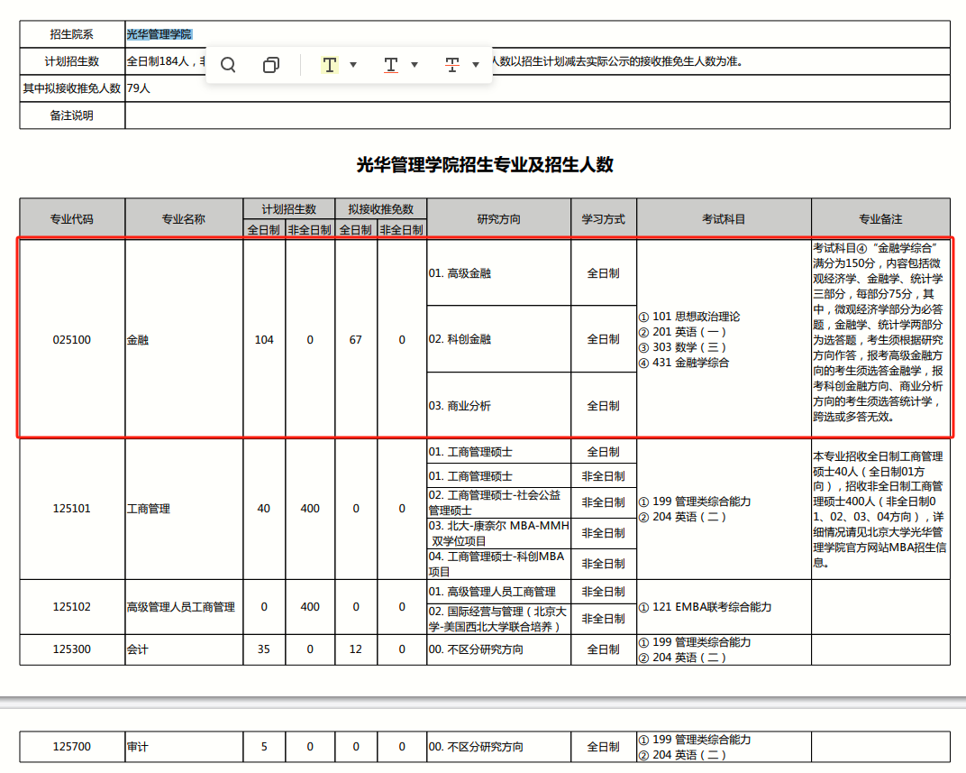Image resolution: width=966 pixels, height=773 pixels.
Task: Click the 学习方式 column header
Action: (604, 219)
